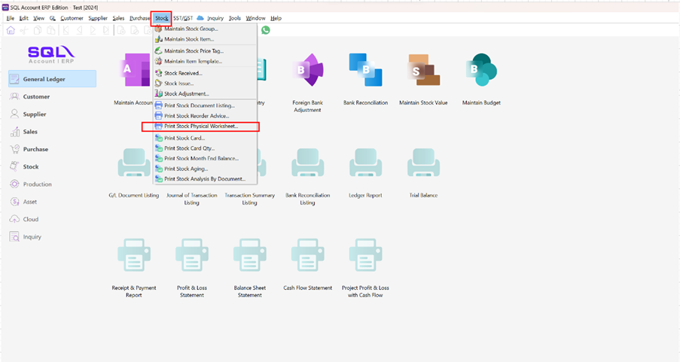Open Bank Reconciliation icon

point(365,71)
